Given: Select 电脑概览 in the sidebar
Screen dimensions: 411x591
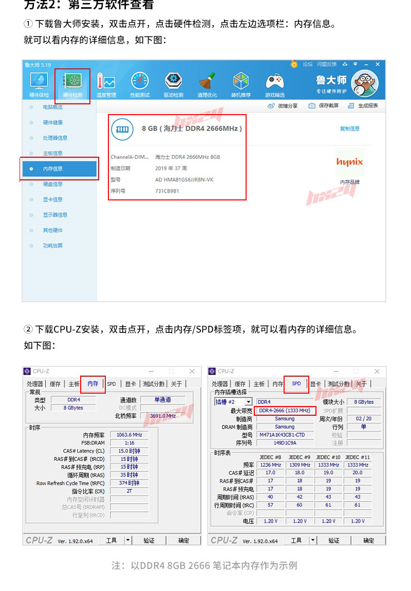Looking at the screenshot, I should (x=53, y=107).
